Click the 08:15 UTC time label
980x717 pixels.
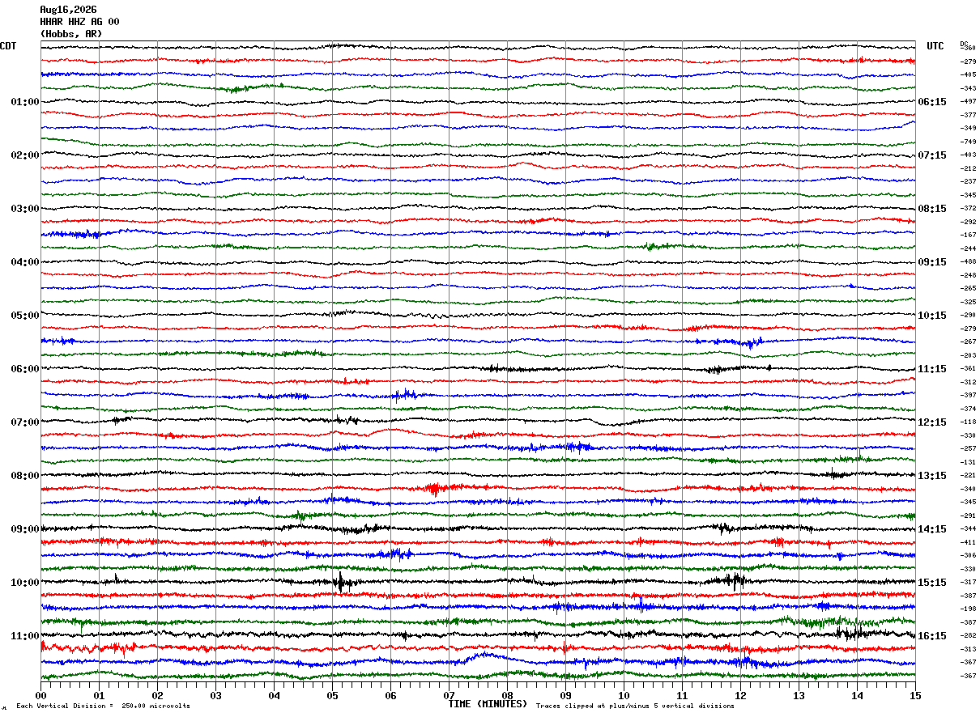(932, 209)
